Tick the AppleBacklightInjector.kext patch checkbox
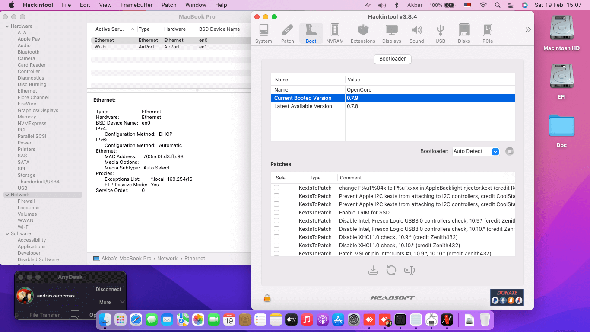The height and width of the screenshot is (332, 590). [x=276, y=188]
